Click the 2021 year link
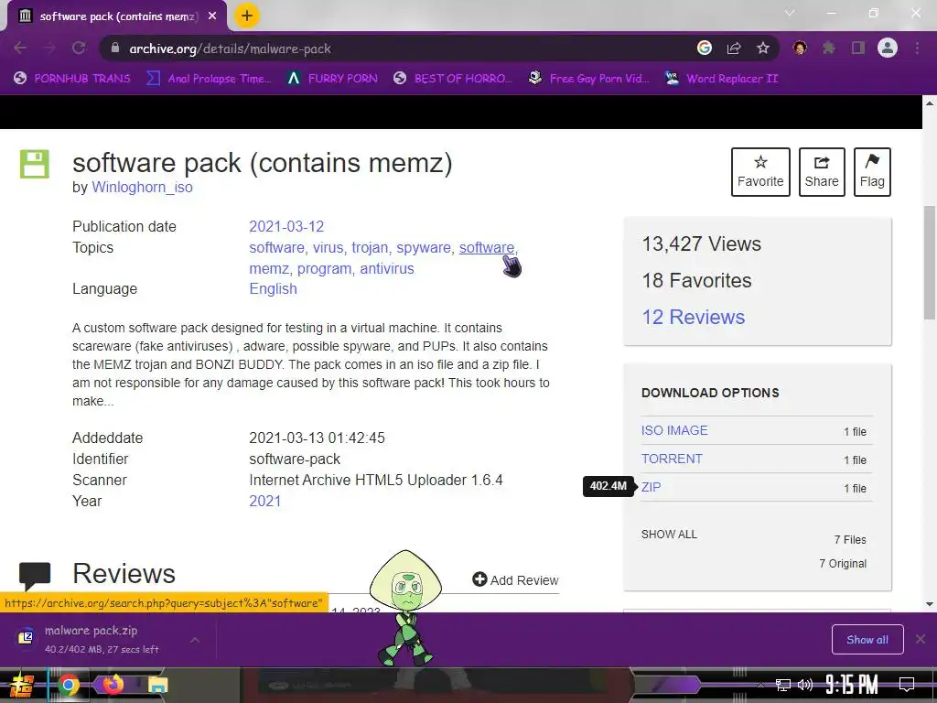937x703 pixels. click(x=264, y=501)
